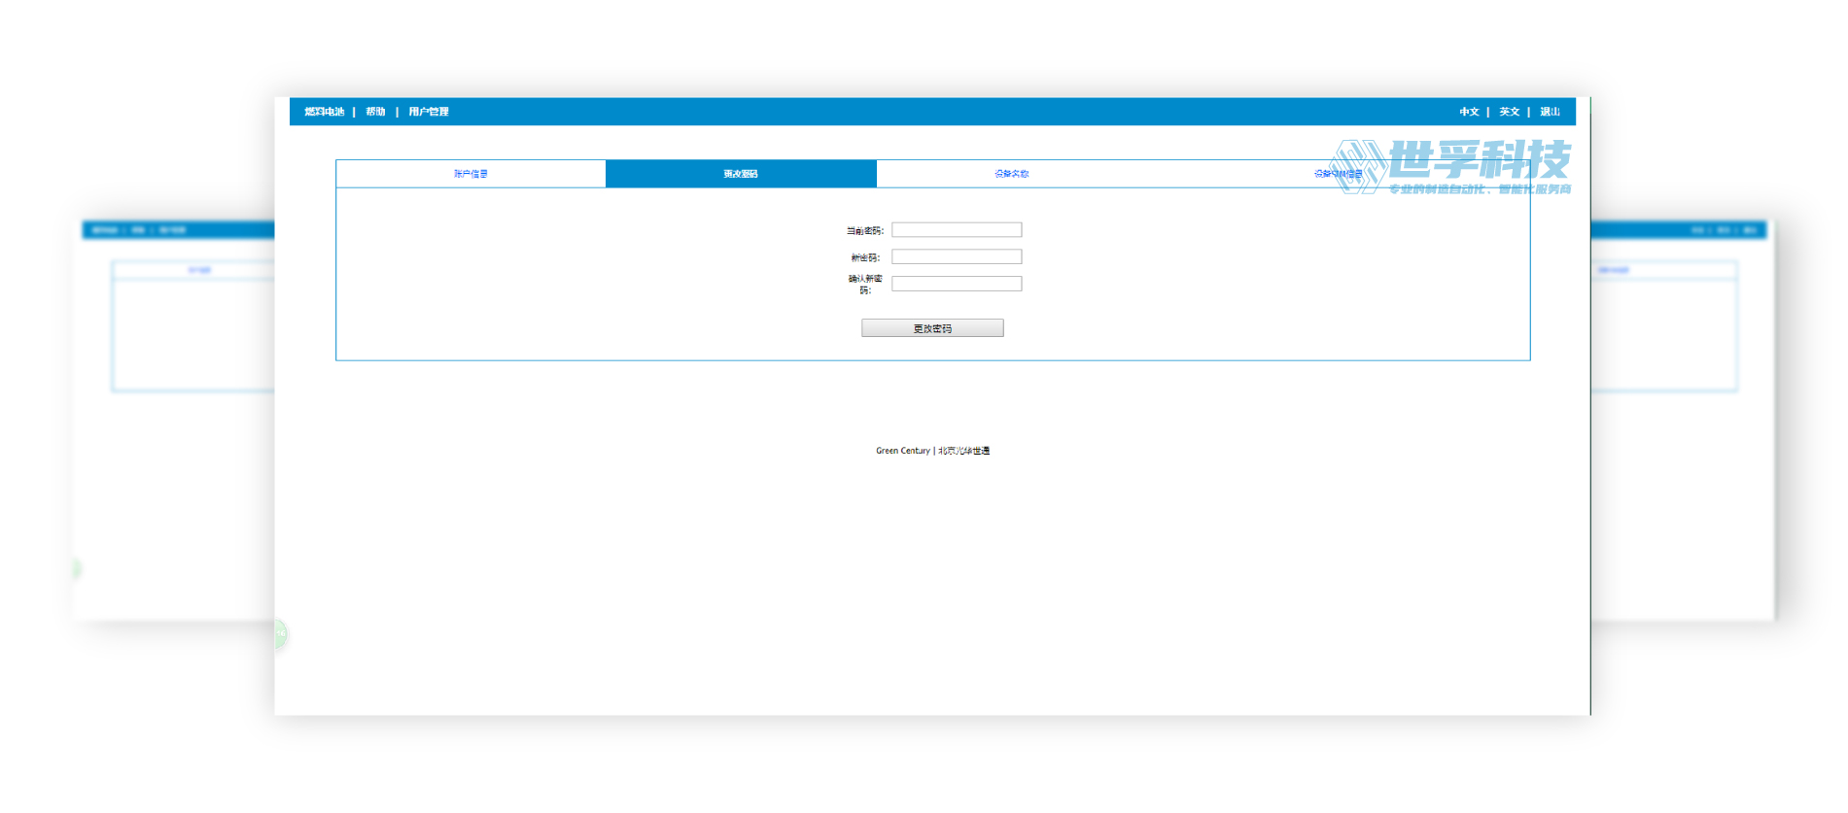Image resolution: width=1848 pixels, height=813 pixels.
Task: Focus the 当前密码 input field
Action: (x=957, y=230)
